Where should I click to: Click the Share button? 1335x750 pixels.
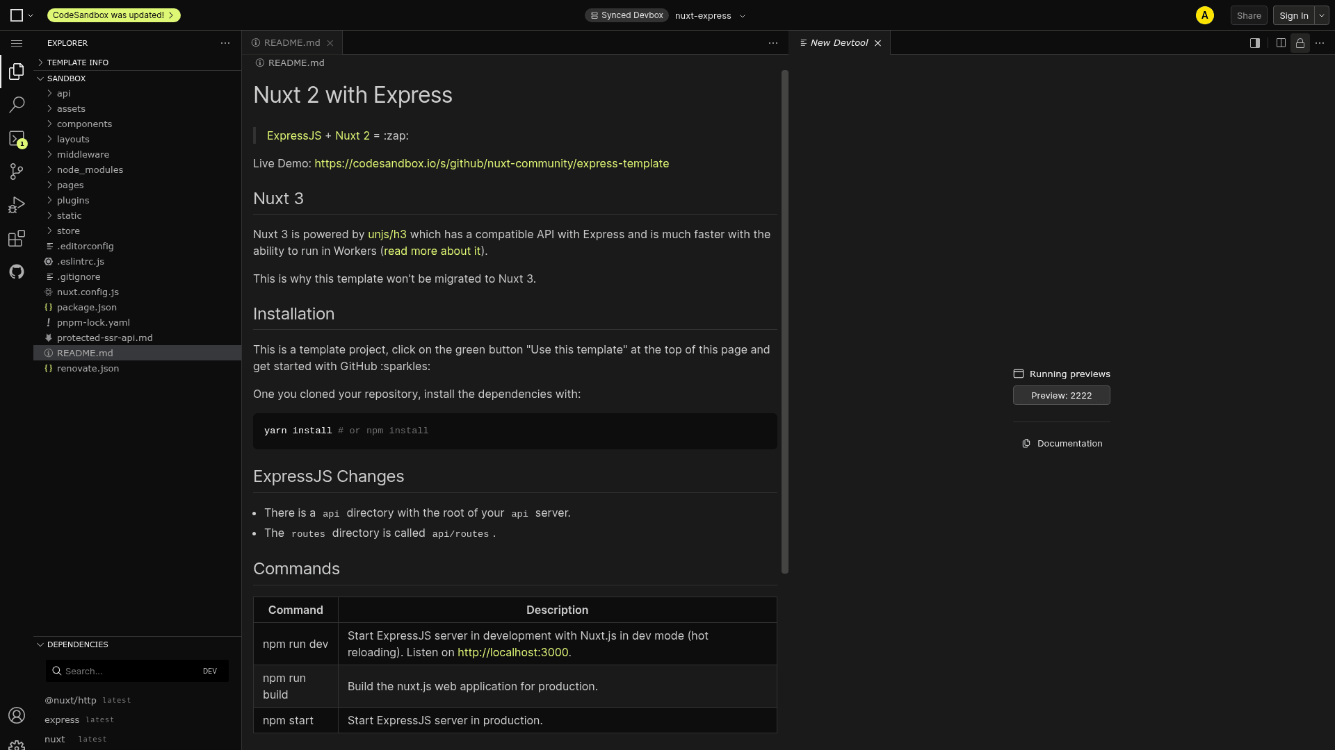(x=1249, y=15)
